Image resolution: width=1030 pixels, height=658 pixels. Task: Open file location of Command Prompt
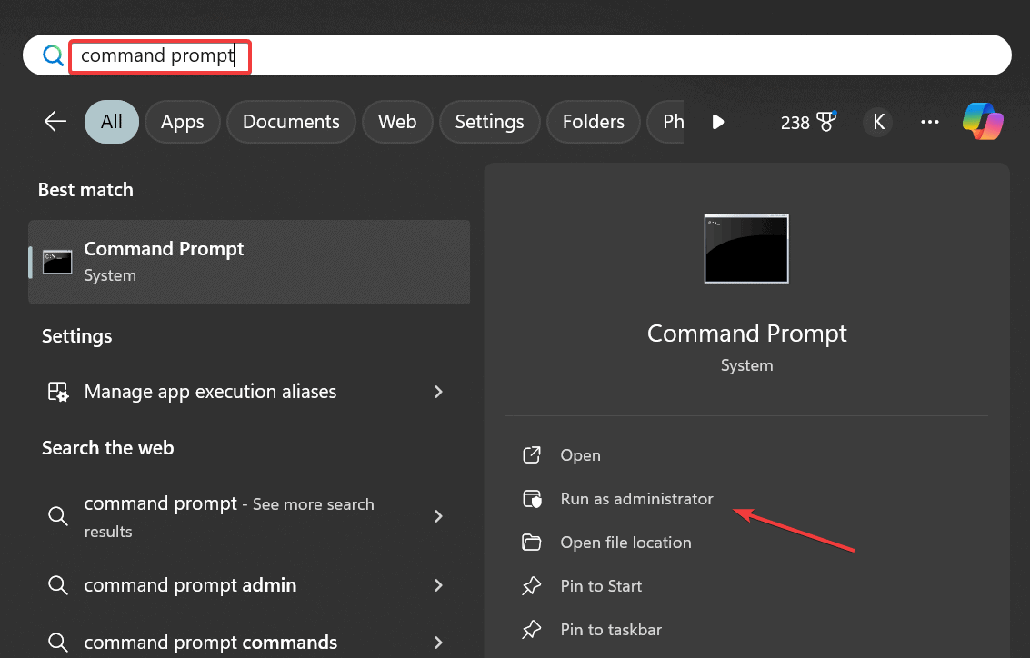[625, 543]
